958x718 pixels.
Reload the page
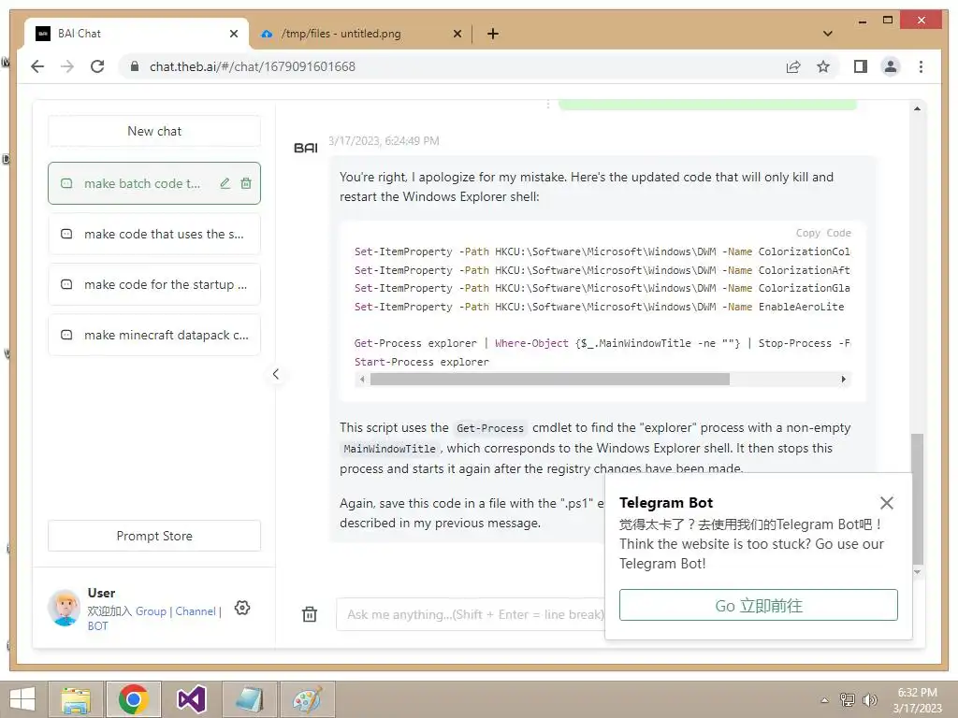pos(97,66)
